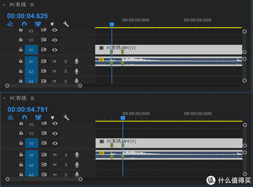This screenshot has height=187, width=253.
Task: Enable voice-over record on A2 bottom panel
Action: click(x=77, y=165)
